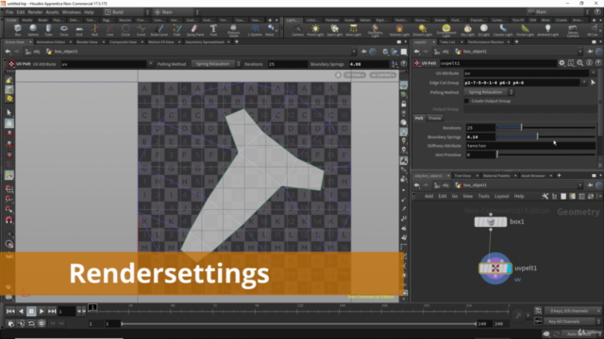Switch to the Frame tab
This screenshot has width=604, height=339.
pyautogui.click(x=434, y=118)
